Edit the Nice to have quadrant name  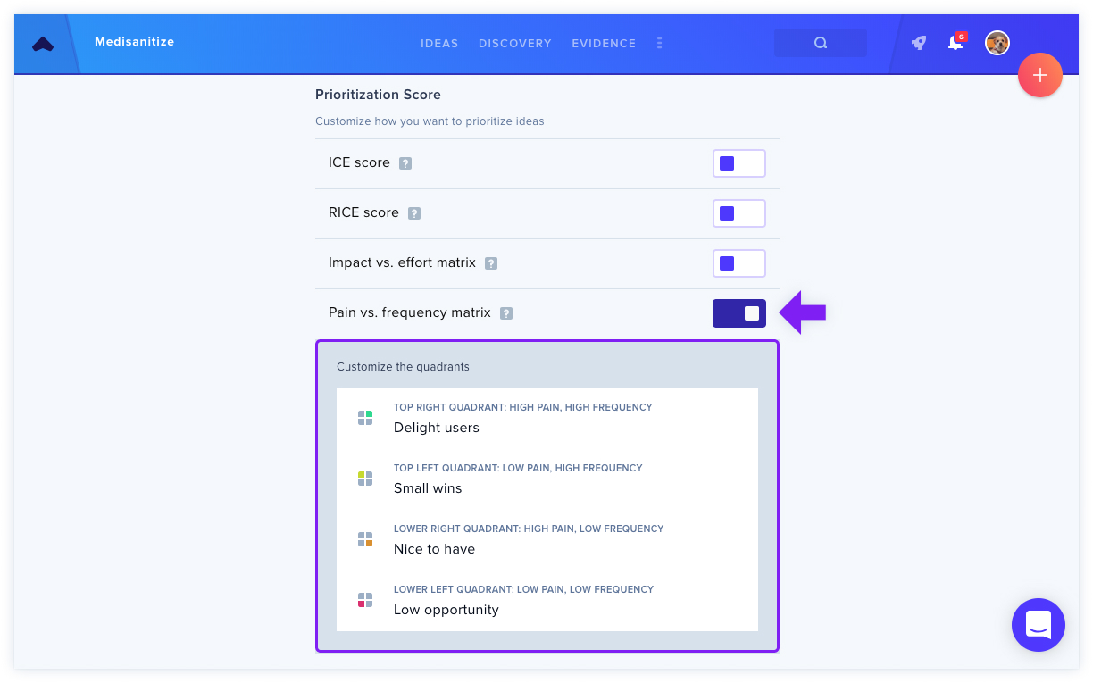pyautogui.click(x=434, y=549)
